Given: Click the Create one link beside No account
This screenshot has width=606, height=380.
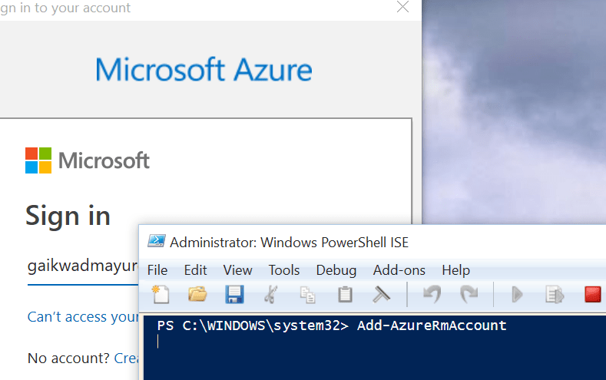Looking at the screenshot, I should [126, 359].
